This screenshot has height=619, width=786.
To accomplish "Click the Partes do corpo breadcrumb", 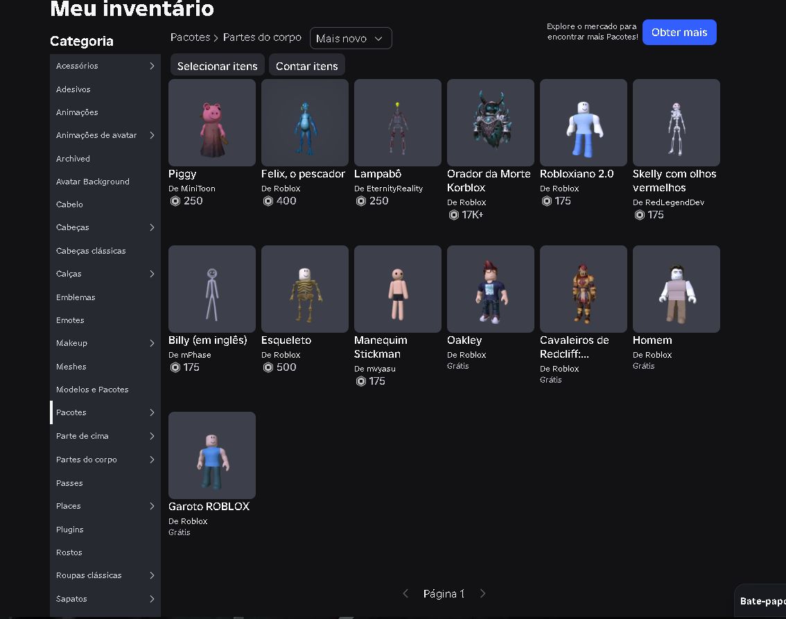I will [x=262, y=37].
